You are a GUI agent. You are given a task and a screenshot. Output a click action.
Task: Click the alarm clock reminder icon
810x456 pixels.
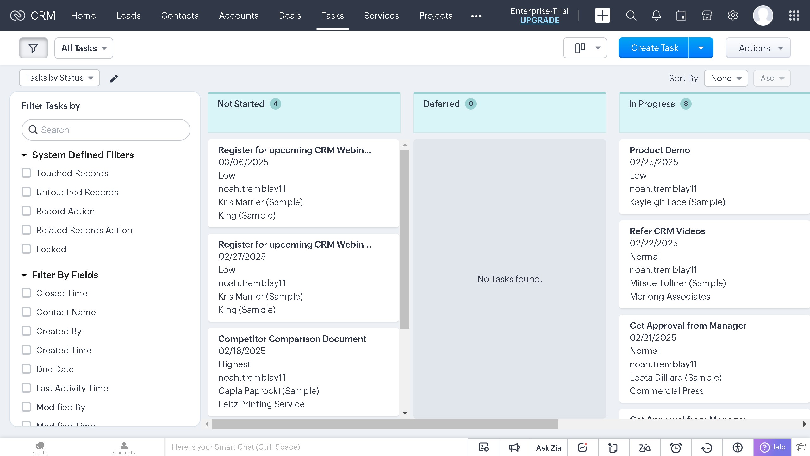(x=676, y=447)
